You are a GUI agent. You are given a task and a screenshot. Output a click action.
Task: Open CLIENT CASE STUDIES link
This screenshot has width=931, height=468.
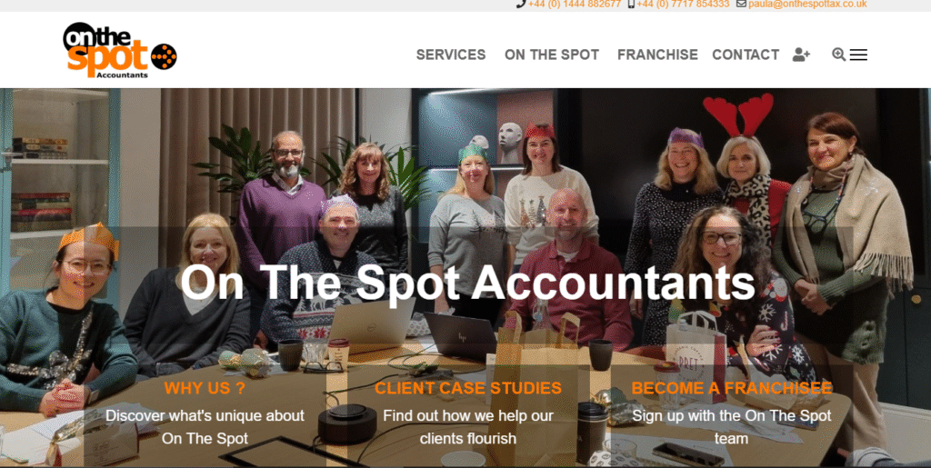click(x=468, y=388)
